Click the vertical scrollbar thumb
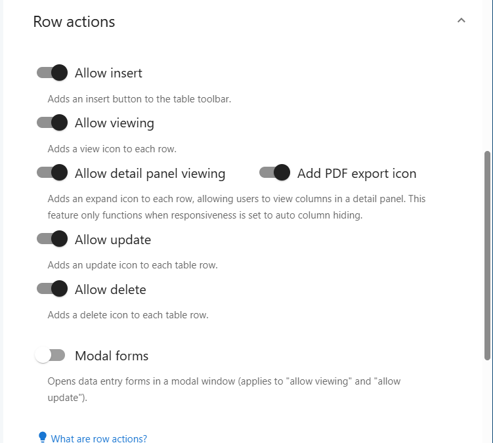Screen dimensions: 493x443 tap(487, 255)
